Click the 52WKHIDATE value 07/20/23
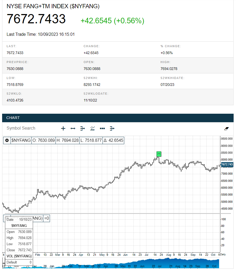 pos(167,85)
